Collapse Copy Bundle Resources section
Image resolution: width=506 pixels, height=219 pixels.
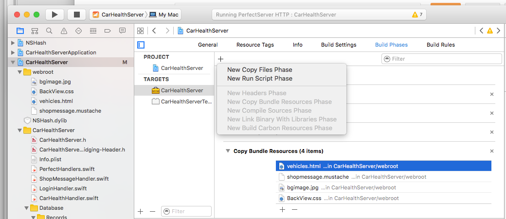(227, 151)
